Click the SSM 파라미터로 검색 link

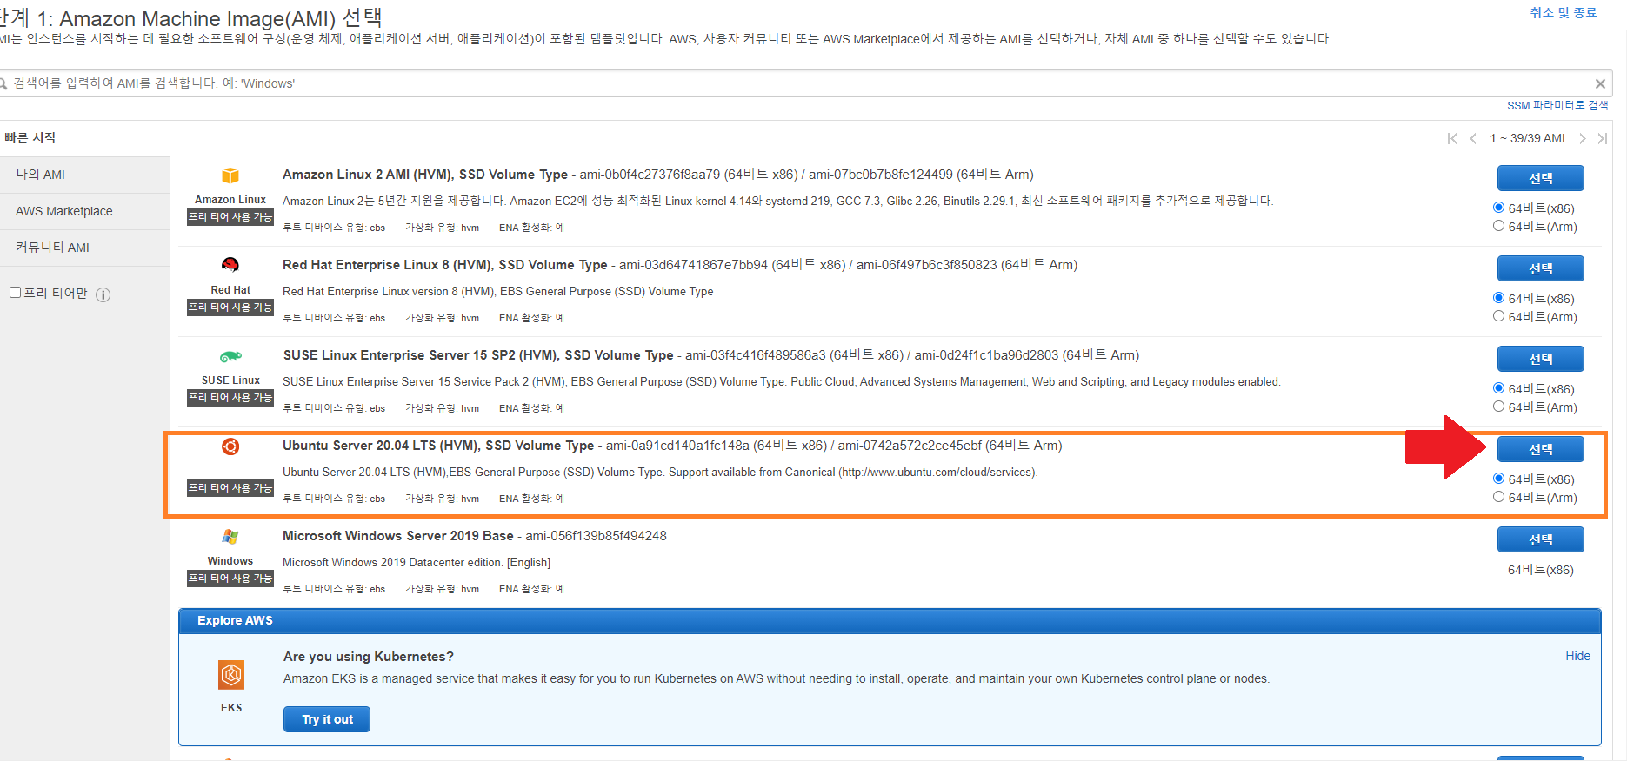tap(1557, 105)
